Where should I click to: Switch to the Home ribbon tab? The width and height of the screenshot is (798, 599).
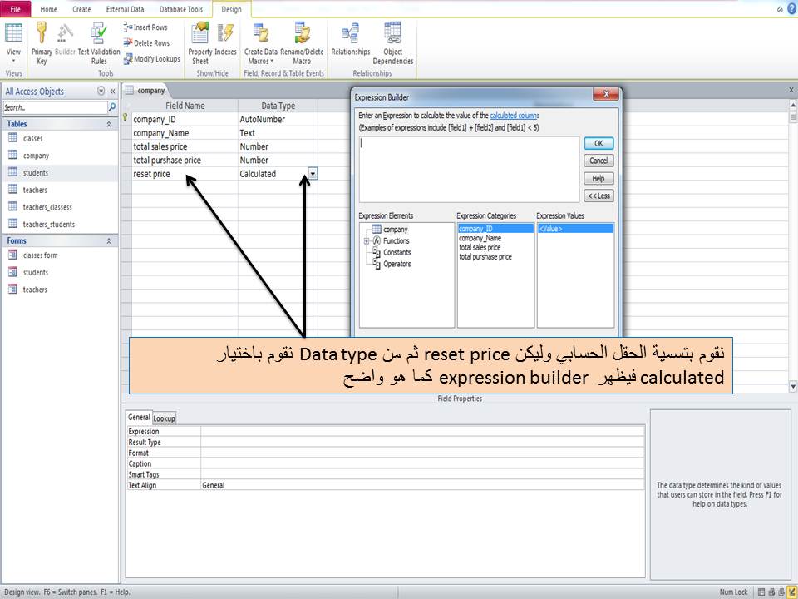click(x=49, y=9)
